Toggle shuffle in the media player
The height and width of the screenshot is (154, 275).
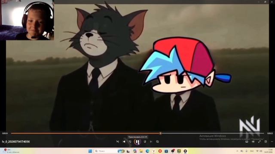tap(117, 142)
